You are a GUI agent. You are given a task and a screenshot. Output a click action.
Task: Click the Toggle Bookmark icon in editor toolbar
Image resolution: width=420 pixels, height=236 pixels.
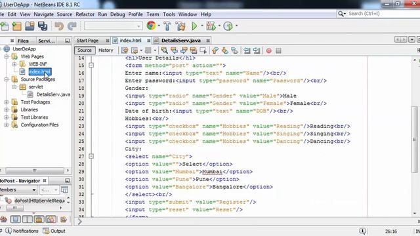234,50
